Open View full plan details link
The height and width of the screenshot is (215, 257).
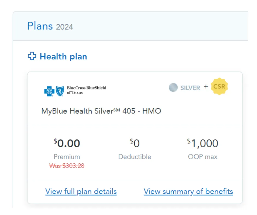pyautogui.click(x=81, y=192)
